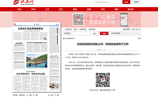Click the www.sxworker.com text under logo

click(x=27, y=4)
